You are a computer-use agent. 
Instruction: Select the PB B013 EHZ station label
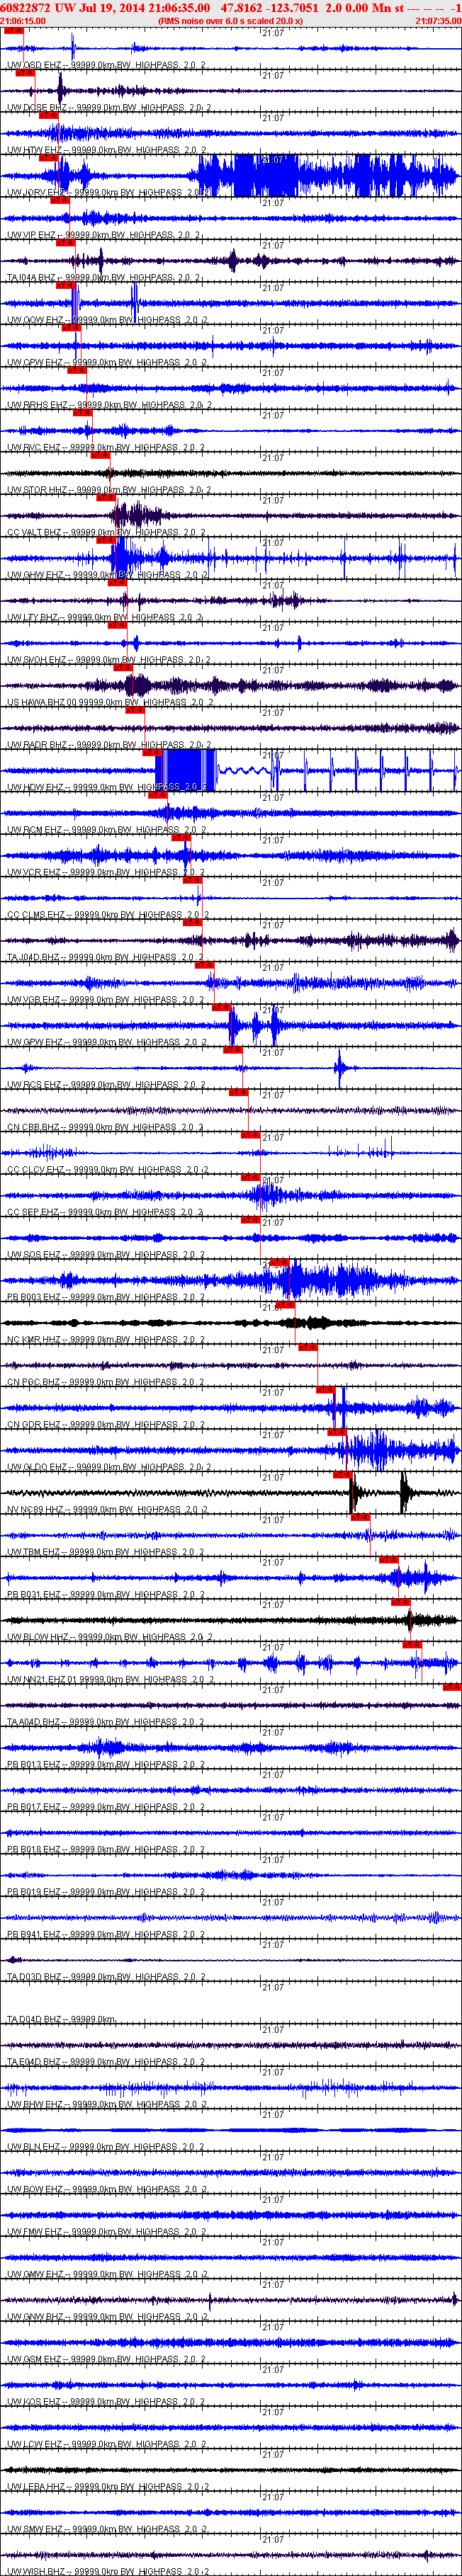tap(105, 1765)
